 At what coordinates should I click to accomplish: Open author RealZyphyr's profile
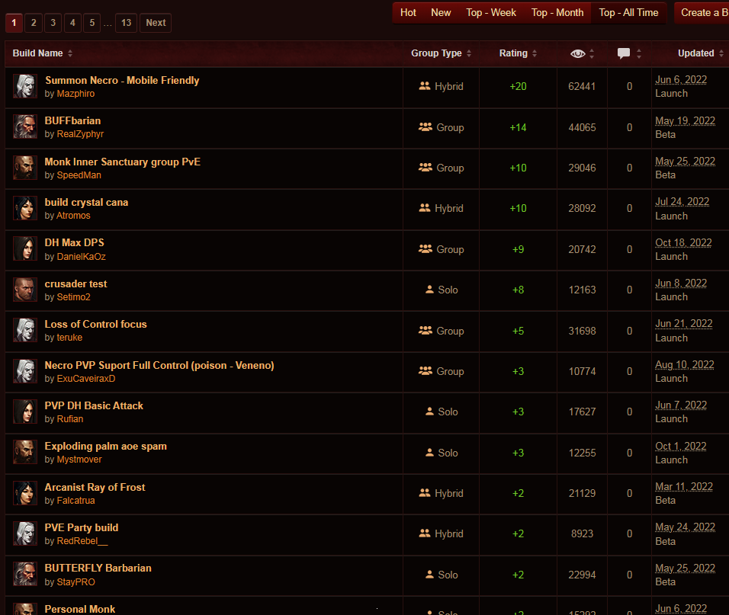pos(80,134)
